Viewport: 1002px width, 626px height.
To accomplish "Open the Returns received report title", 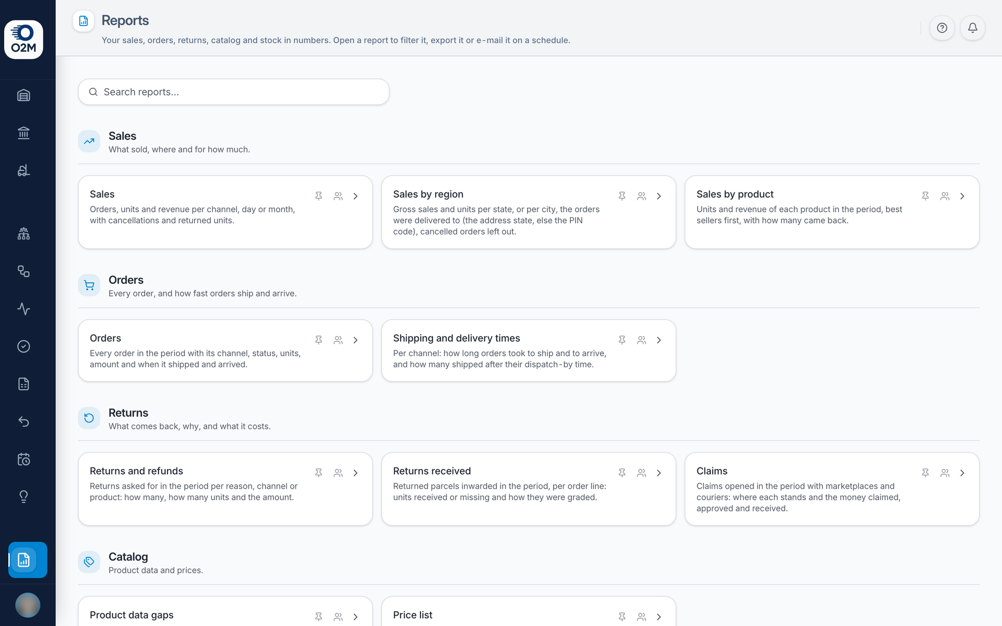I will (x=432, y=471).
